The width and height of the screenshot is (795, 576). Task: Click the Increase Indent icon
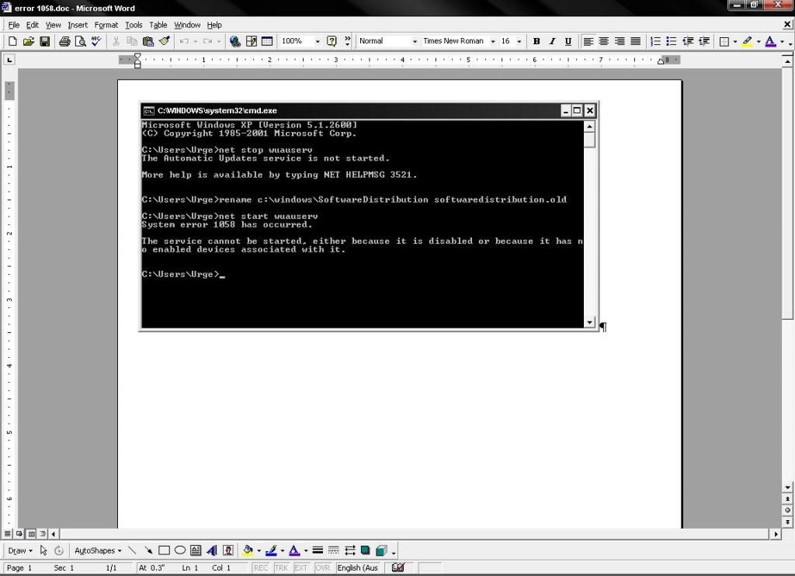point(704,42)
